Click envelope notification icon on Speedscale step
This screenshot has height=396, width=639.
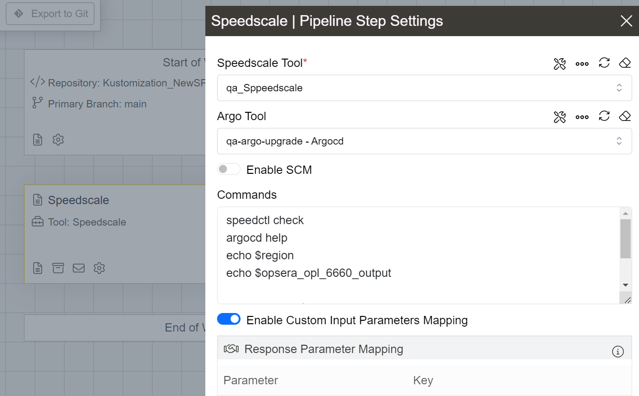coord(79,268)
